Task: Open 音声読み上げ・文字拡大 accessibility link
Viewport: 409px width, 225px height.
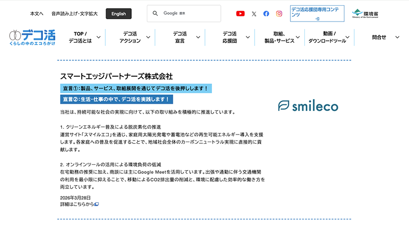Action: point(75,14)
